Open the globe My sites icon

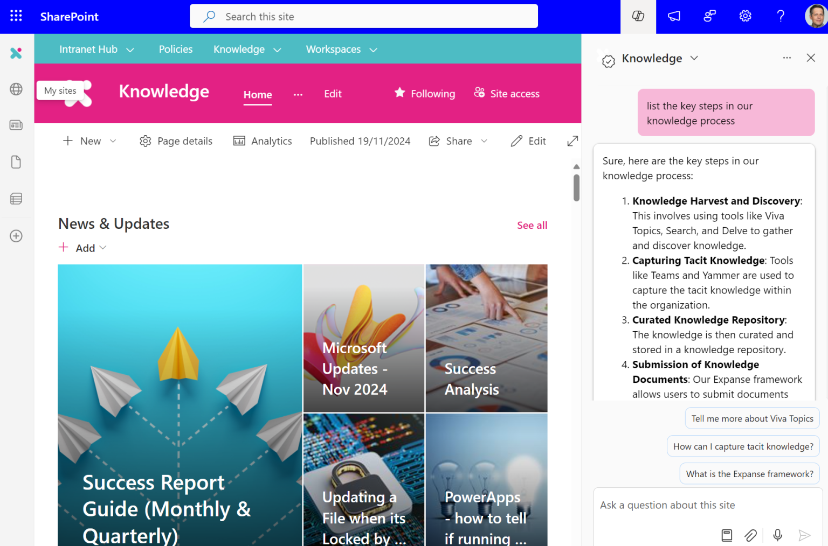[16, 89]
